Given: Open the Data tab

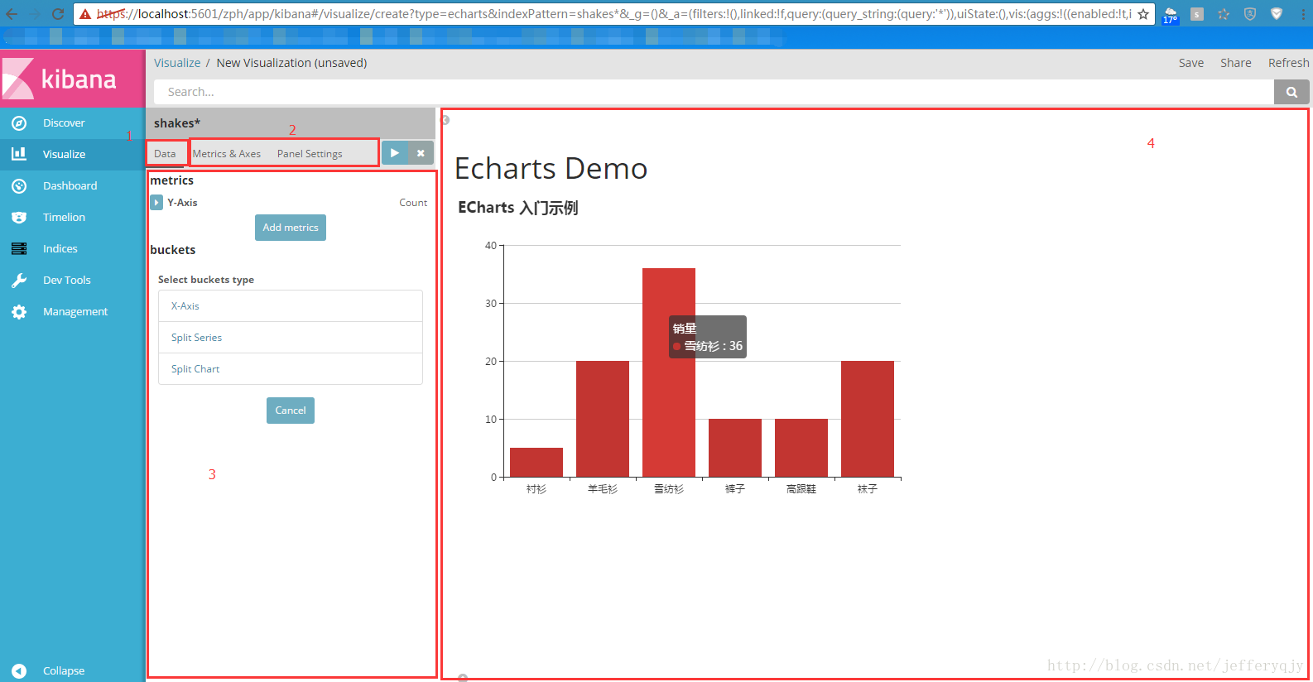Looking at the screenshot, I should 165,154.
